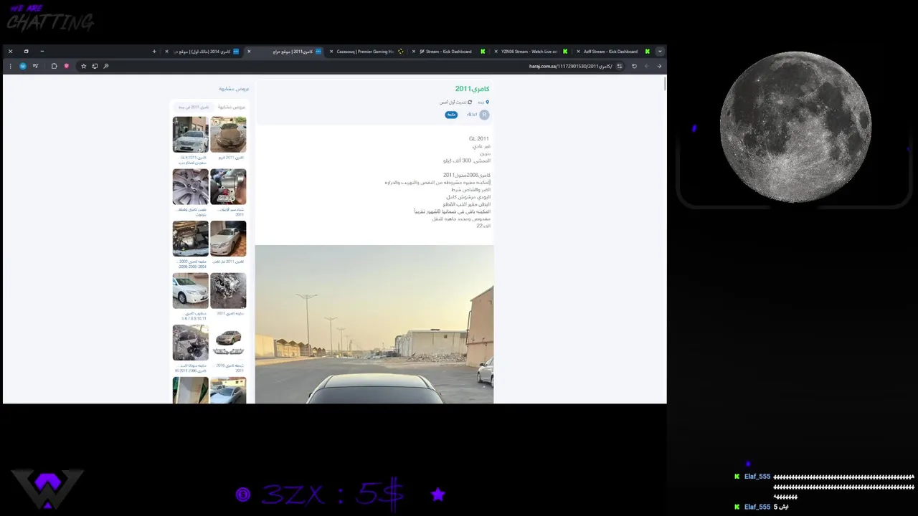Open the browser extensions puzzle icon
The image size is (918, 516).
54,66
